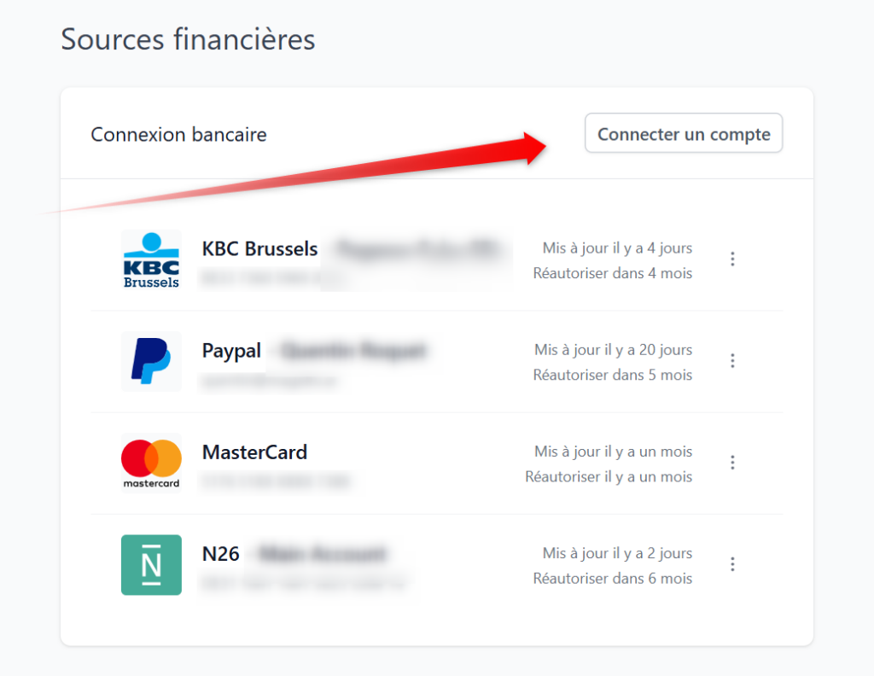Select the N26 account name

pyautogui.click(x=221, y=554)
